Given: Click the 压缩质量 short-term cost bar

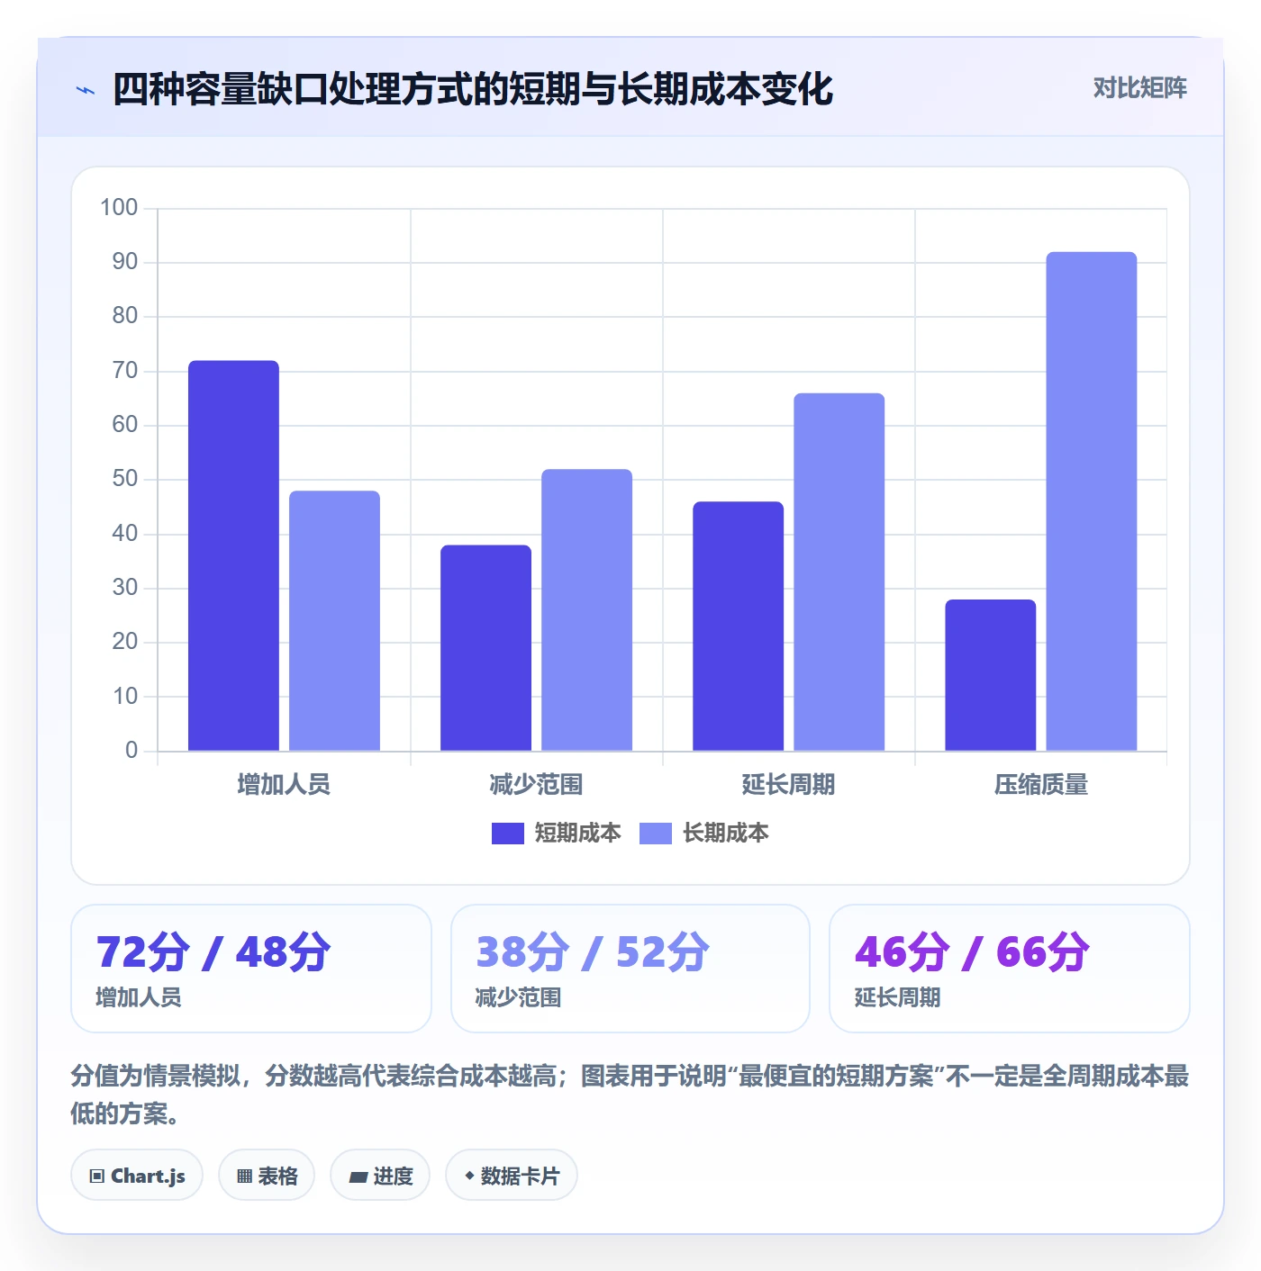Looking at the screenshot, I should 990,675.
